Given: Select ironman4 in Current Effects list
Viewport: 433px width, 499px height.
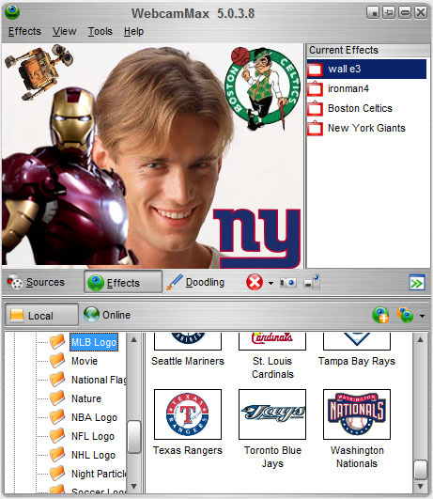Looking at the screenshot, I should point(366,88).
